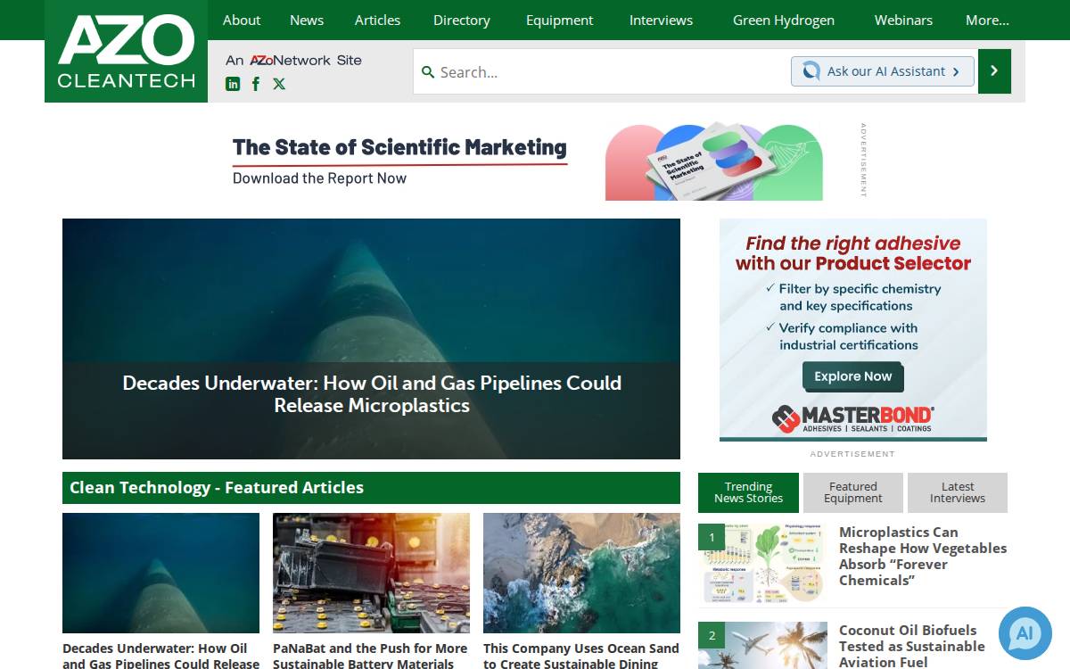Open the LinkedIn social icon
This screenshot has width=1070, height=669.
click(233, 84)
